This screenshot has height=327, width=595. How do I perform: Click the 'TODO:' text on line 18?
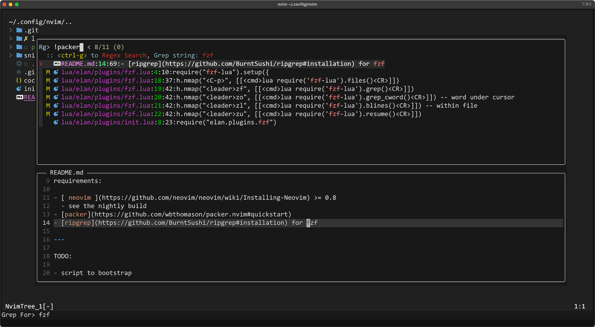[x=63, y=256]
